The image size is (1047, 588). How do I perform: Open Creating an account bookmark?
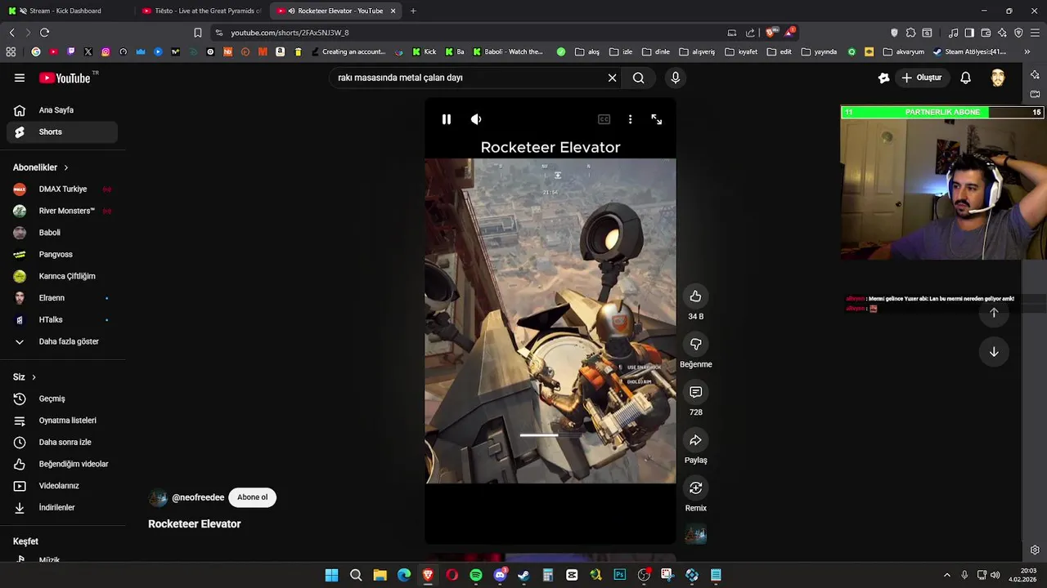pyautogui.click(x=348, y=51)
